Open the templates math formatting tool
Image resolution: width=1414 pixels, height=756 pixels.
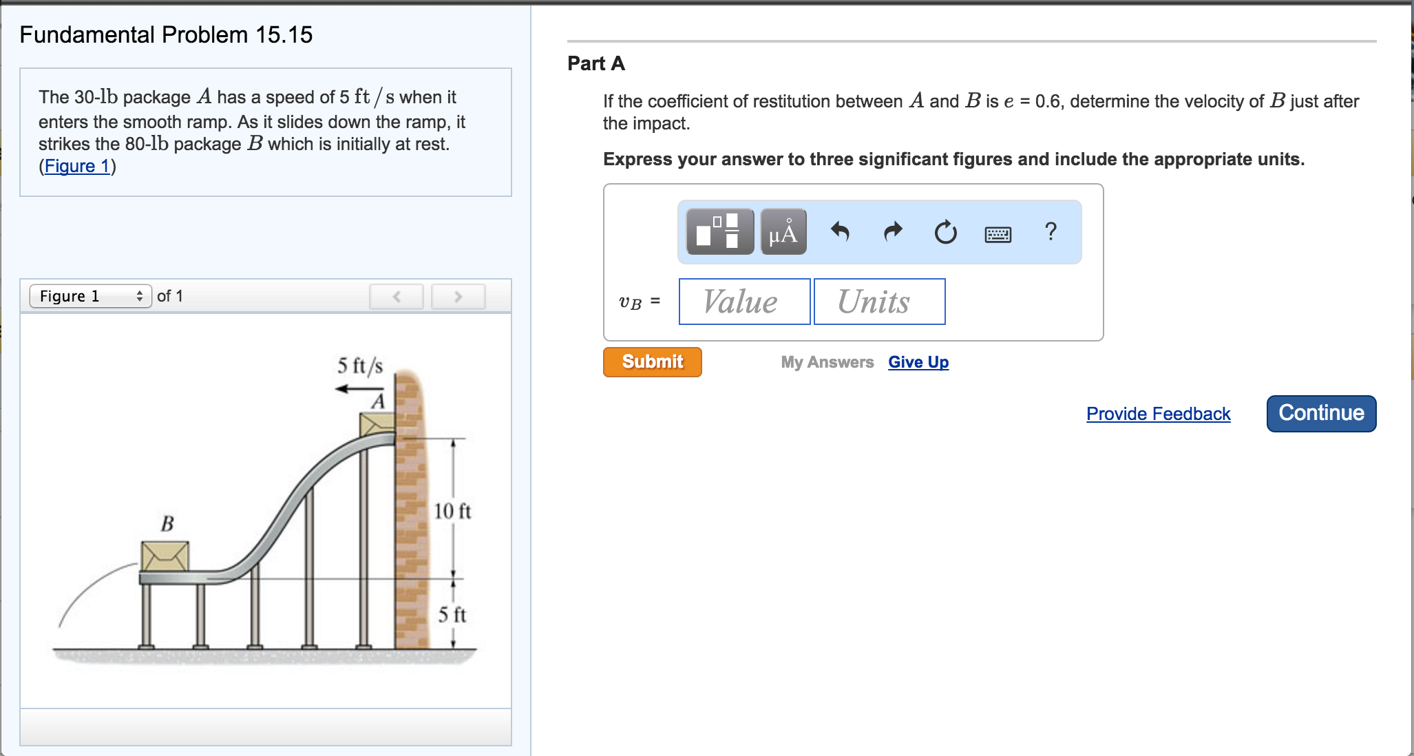(719, 231)
